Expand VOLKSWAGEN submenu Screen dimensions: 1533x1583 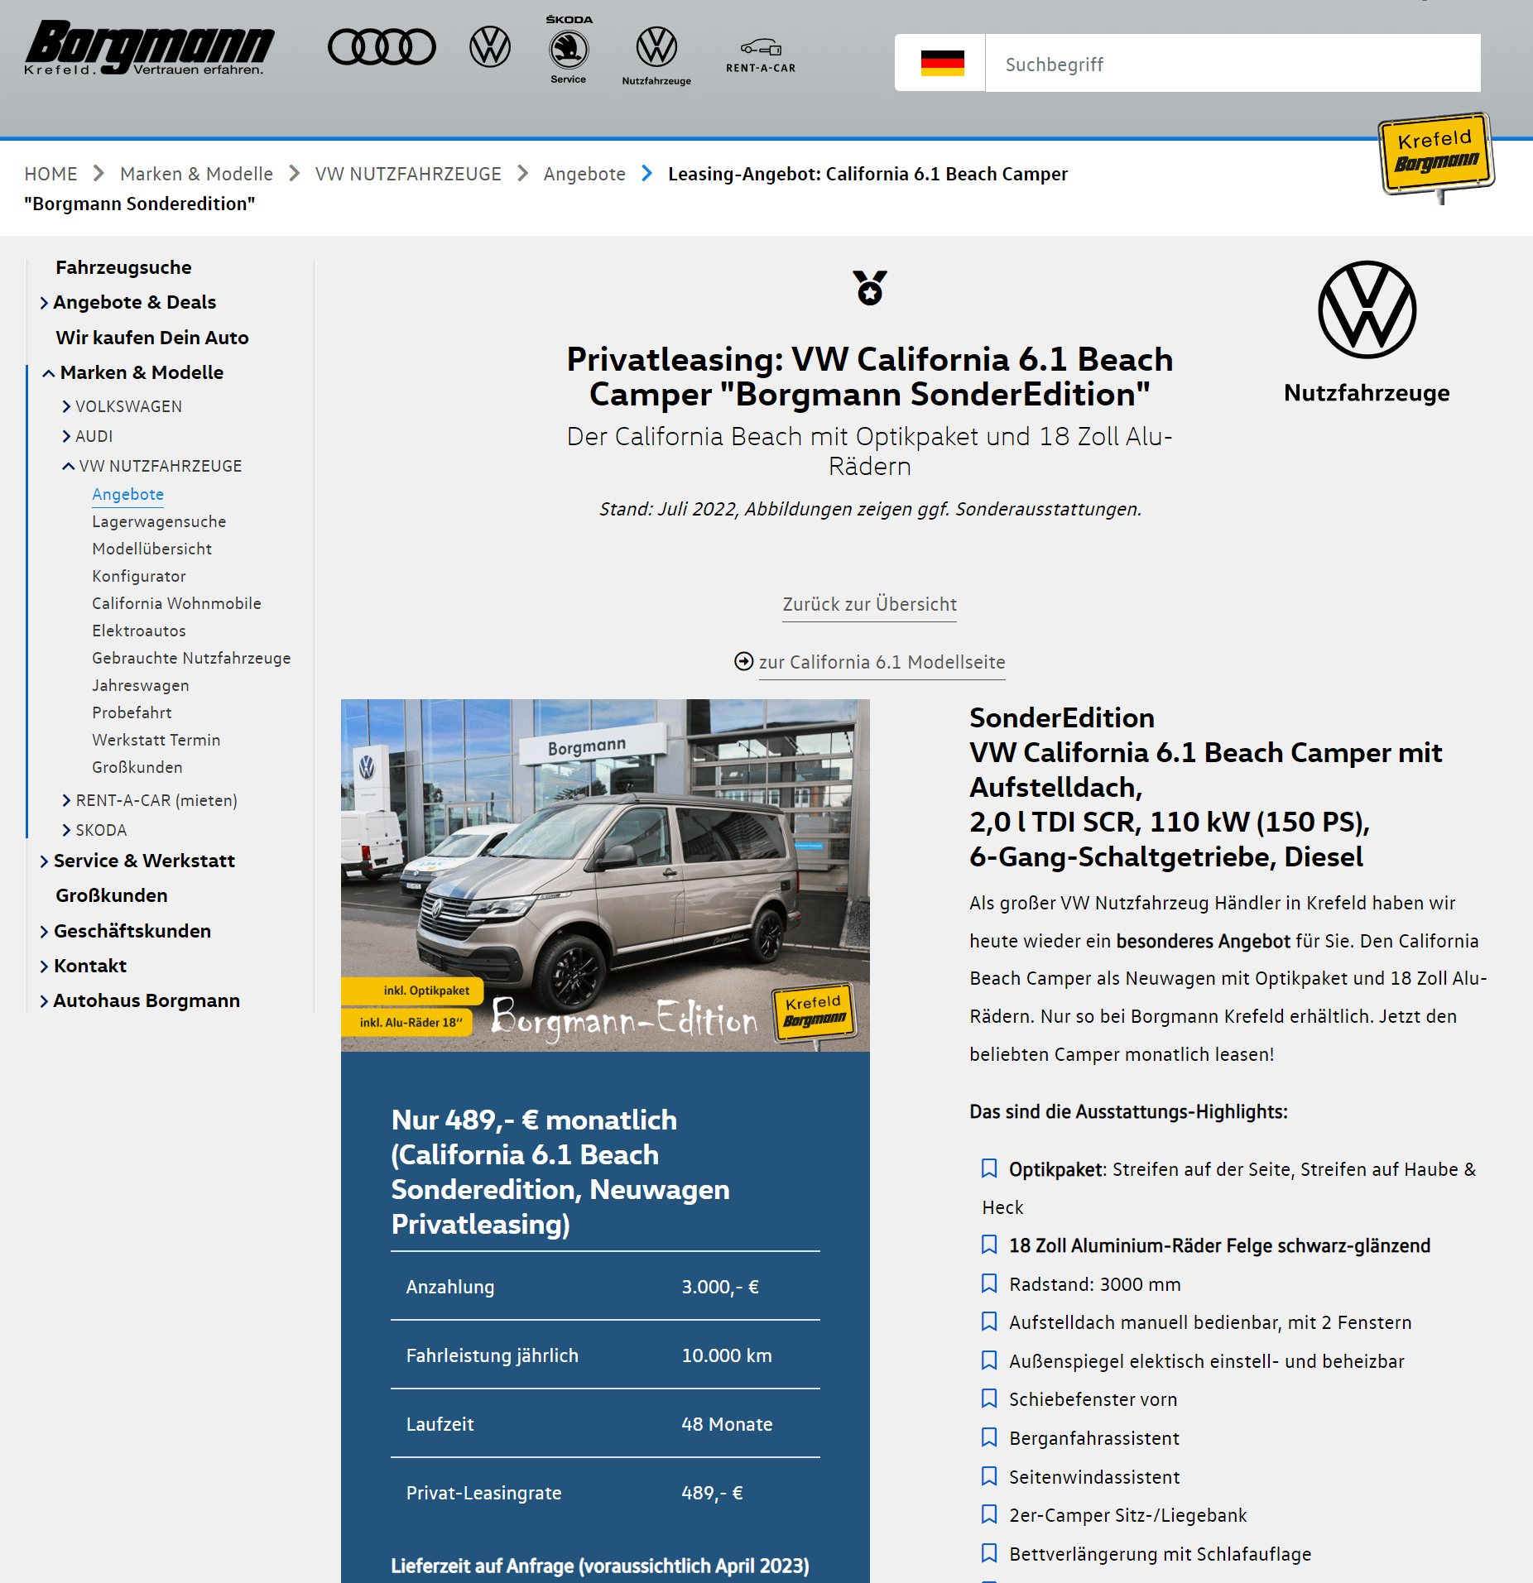point(123,406)
